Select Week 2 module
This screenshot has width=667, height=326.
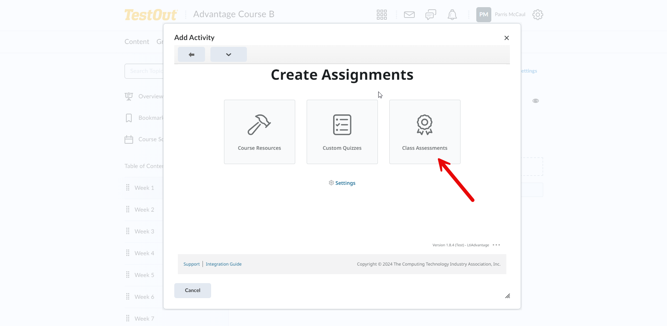tap(144, 210)
